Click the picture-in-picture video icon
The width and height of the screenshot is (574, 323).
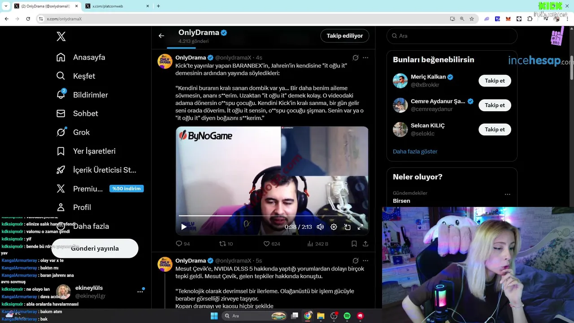click(347, 227)
